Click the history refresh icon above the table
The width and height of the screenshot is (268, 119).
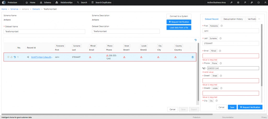click(x=196, y=40)
